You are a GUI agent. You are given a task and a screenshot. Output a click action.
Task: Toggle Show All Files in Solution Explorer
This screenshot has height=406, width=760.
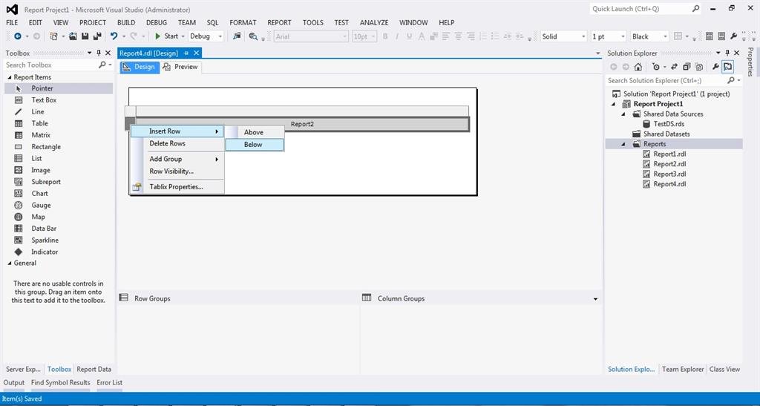tap(699, 67)
